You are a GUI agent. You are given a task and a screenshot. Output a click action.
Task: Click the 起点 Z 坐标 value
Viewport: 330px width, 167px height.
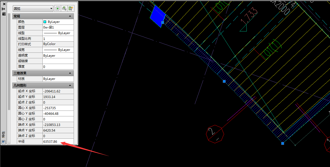(58, 102)
